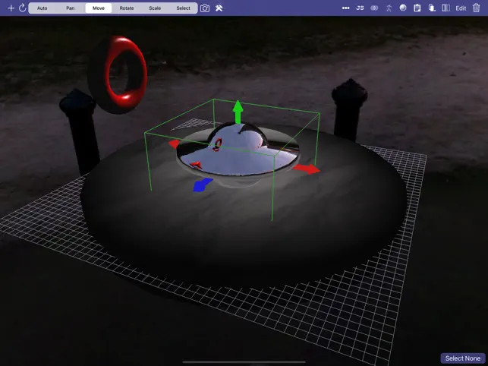Open the three-dots more options menu
This screenshot has width=488, height=366.
click(345, 8)
